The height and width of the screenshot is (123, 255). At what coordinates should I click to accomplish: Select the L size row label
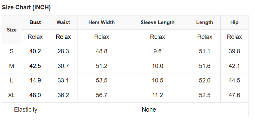click(x=11, y=80)
